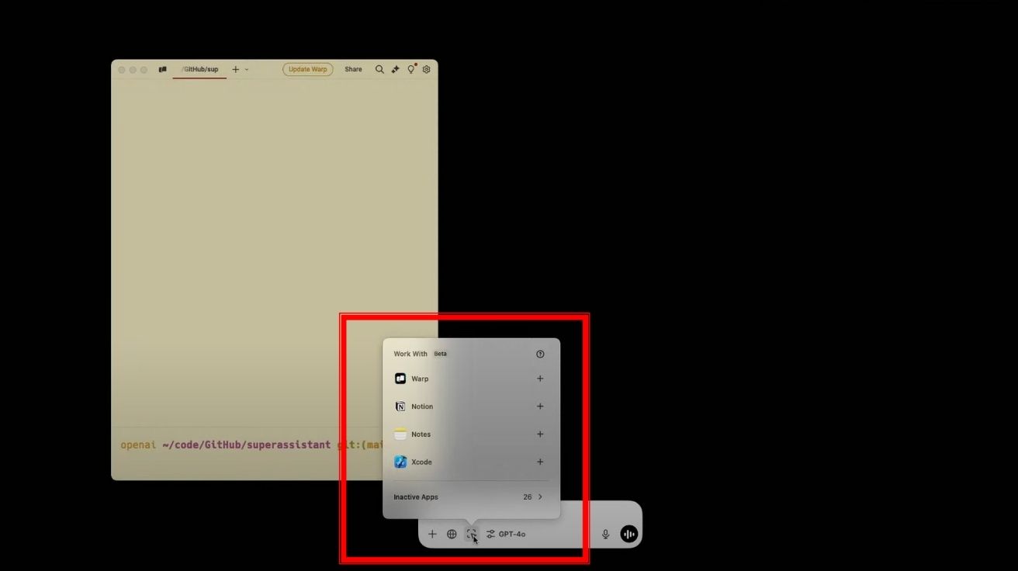Click the count 26 beside Inactive Apps
Image resolution: width=1018 pixels, height=571 pixels.
528,497
